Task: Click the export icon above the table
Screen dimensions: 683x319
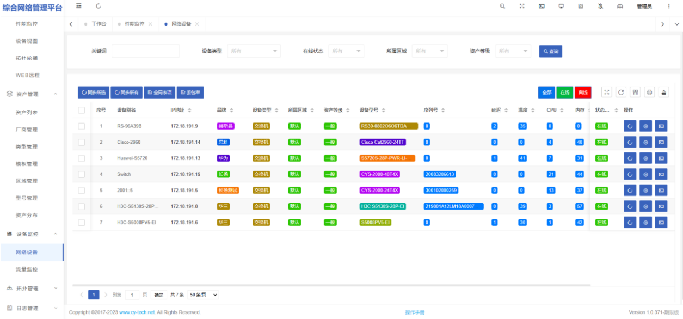Action: click(x=663, y=93)
